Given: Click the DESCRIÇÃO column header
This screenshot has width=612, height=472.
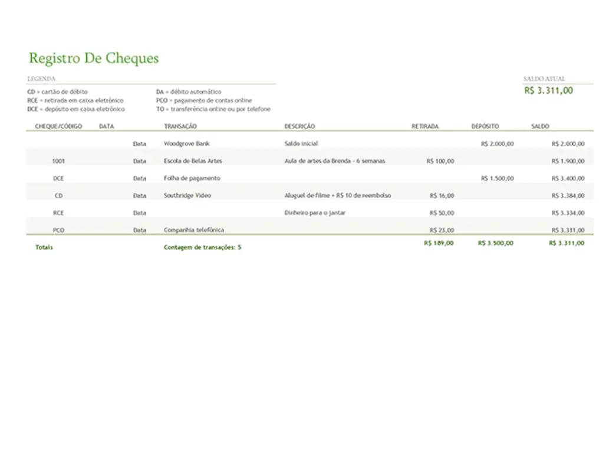Looking at the screenshot, I should click(300, 126).
